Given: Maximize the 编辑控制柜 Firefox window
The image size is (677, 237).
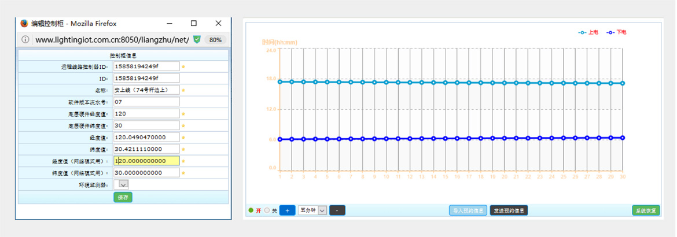Looking at the screenshot, I should 194,24.
